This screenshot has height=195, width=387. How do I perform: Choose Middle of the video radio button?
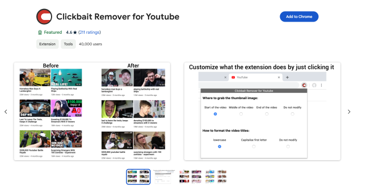click(x=241, y=114)
